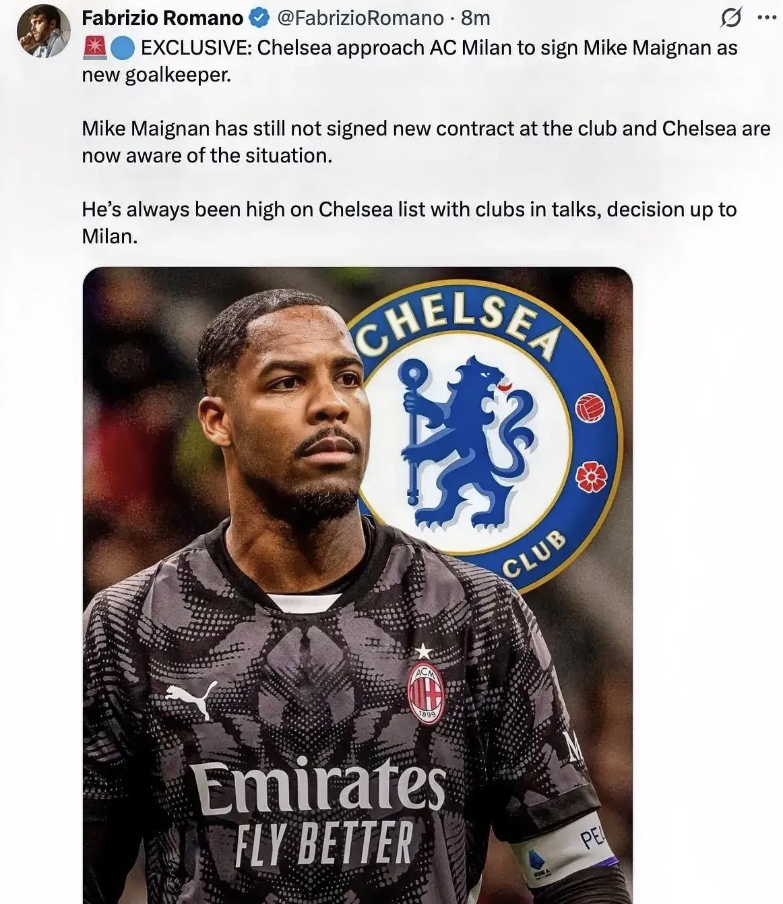Click the white Puma logo on the jersey
Screen dimensions: 783x904
tap(191, 700)
